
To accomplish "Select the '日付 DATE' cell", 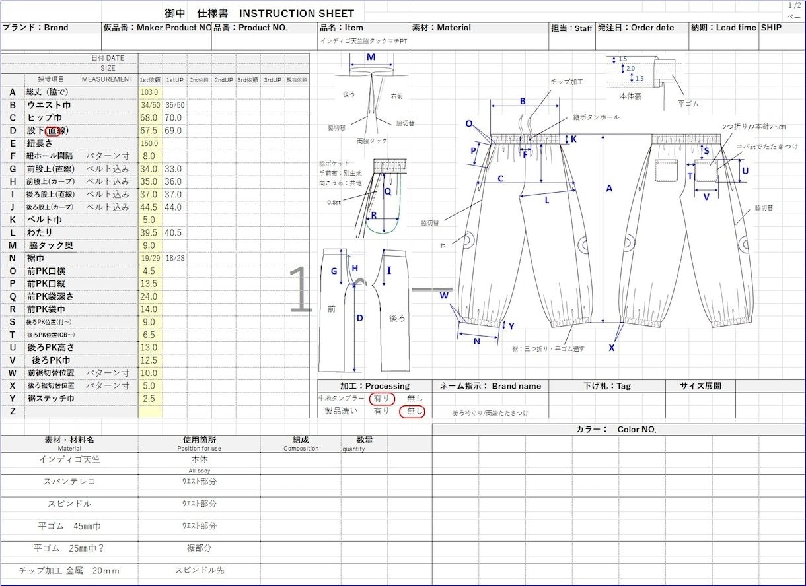I will [107, 58].
